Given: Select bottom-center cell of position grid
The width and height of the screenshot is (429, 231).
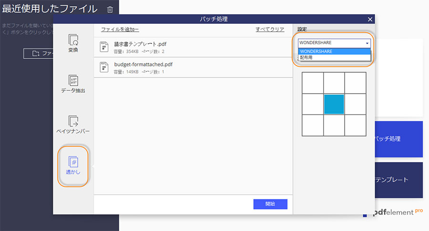Looking at the screenshot, I should (x=334, y=125).
